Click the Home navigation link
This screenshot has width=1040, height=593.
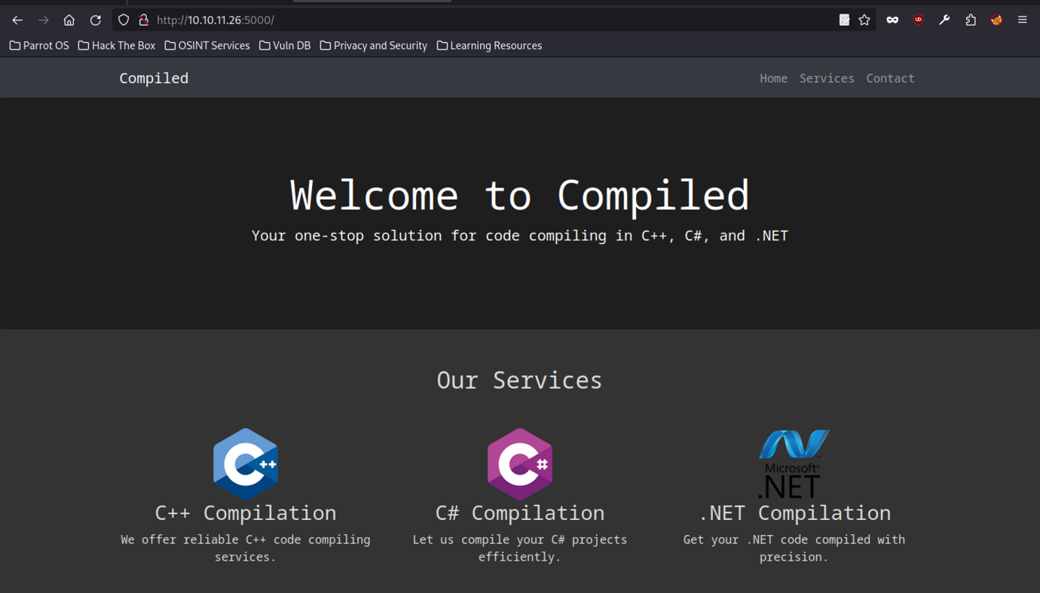(x=773, y=78)
